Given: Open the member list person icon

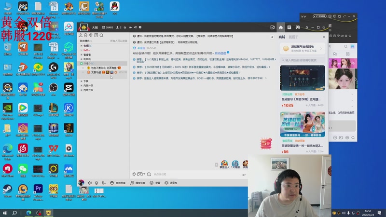Looking at the screenshot, I should [x=81, y=35].
